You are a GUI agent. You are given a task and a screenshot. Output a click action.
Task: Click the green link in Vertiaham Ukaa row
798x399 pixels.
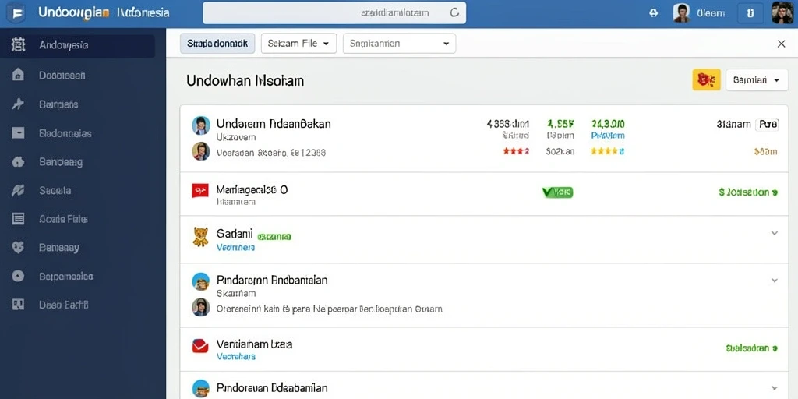coord(752,348)
